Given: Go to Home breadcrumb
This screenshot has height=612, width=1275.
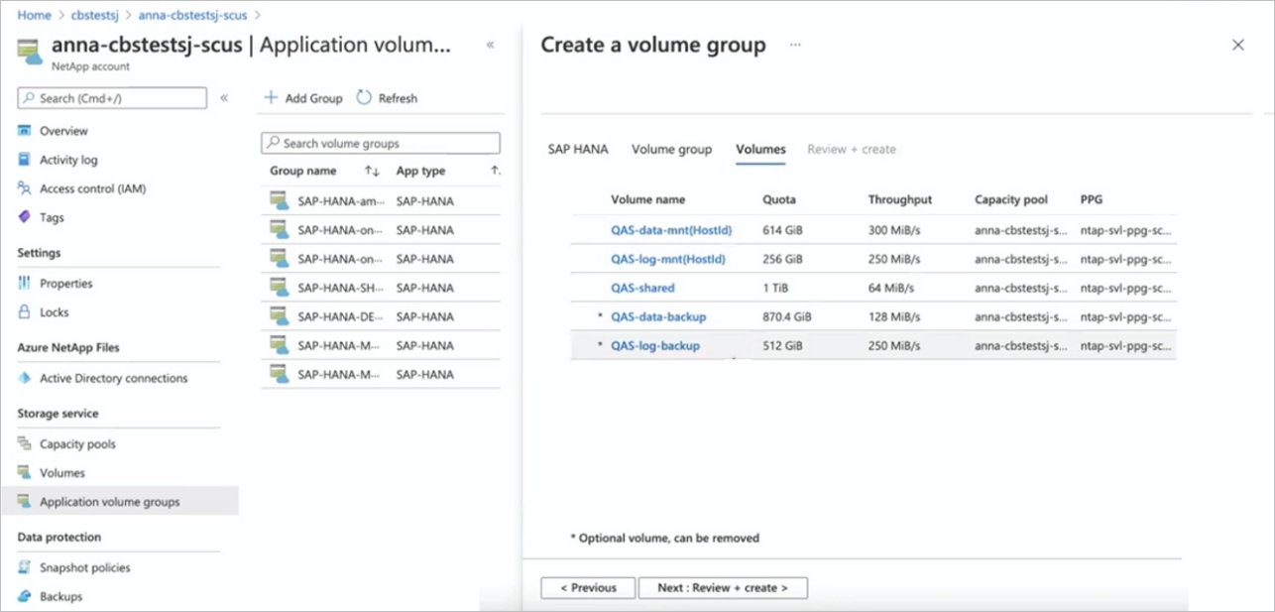Looking at the screenshot, I should click(x=35, y=15).
